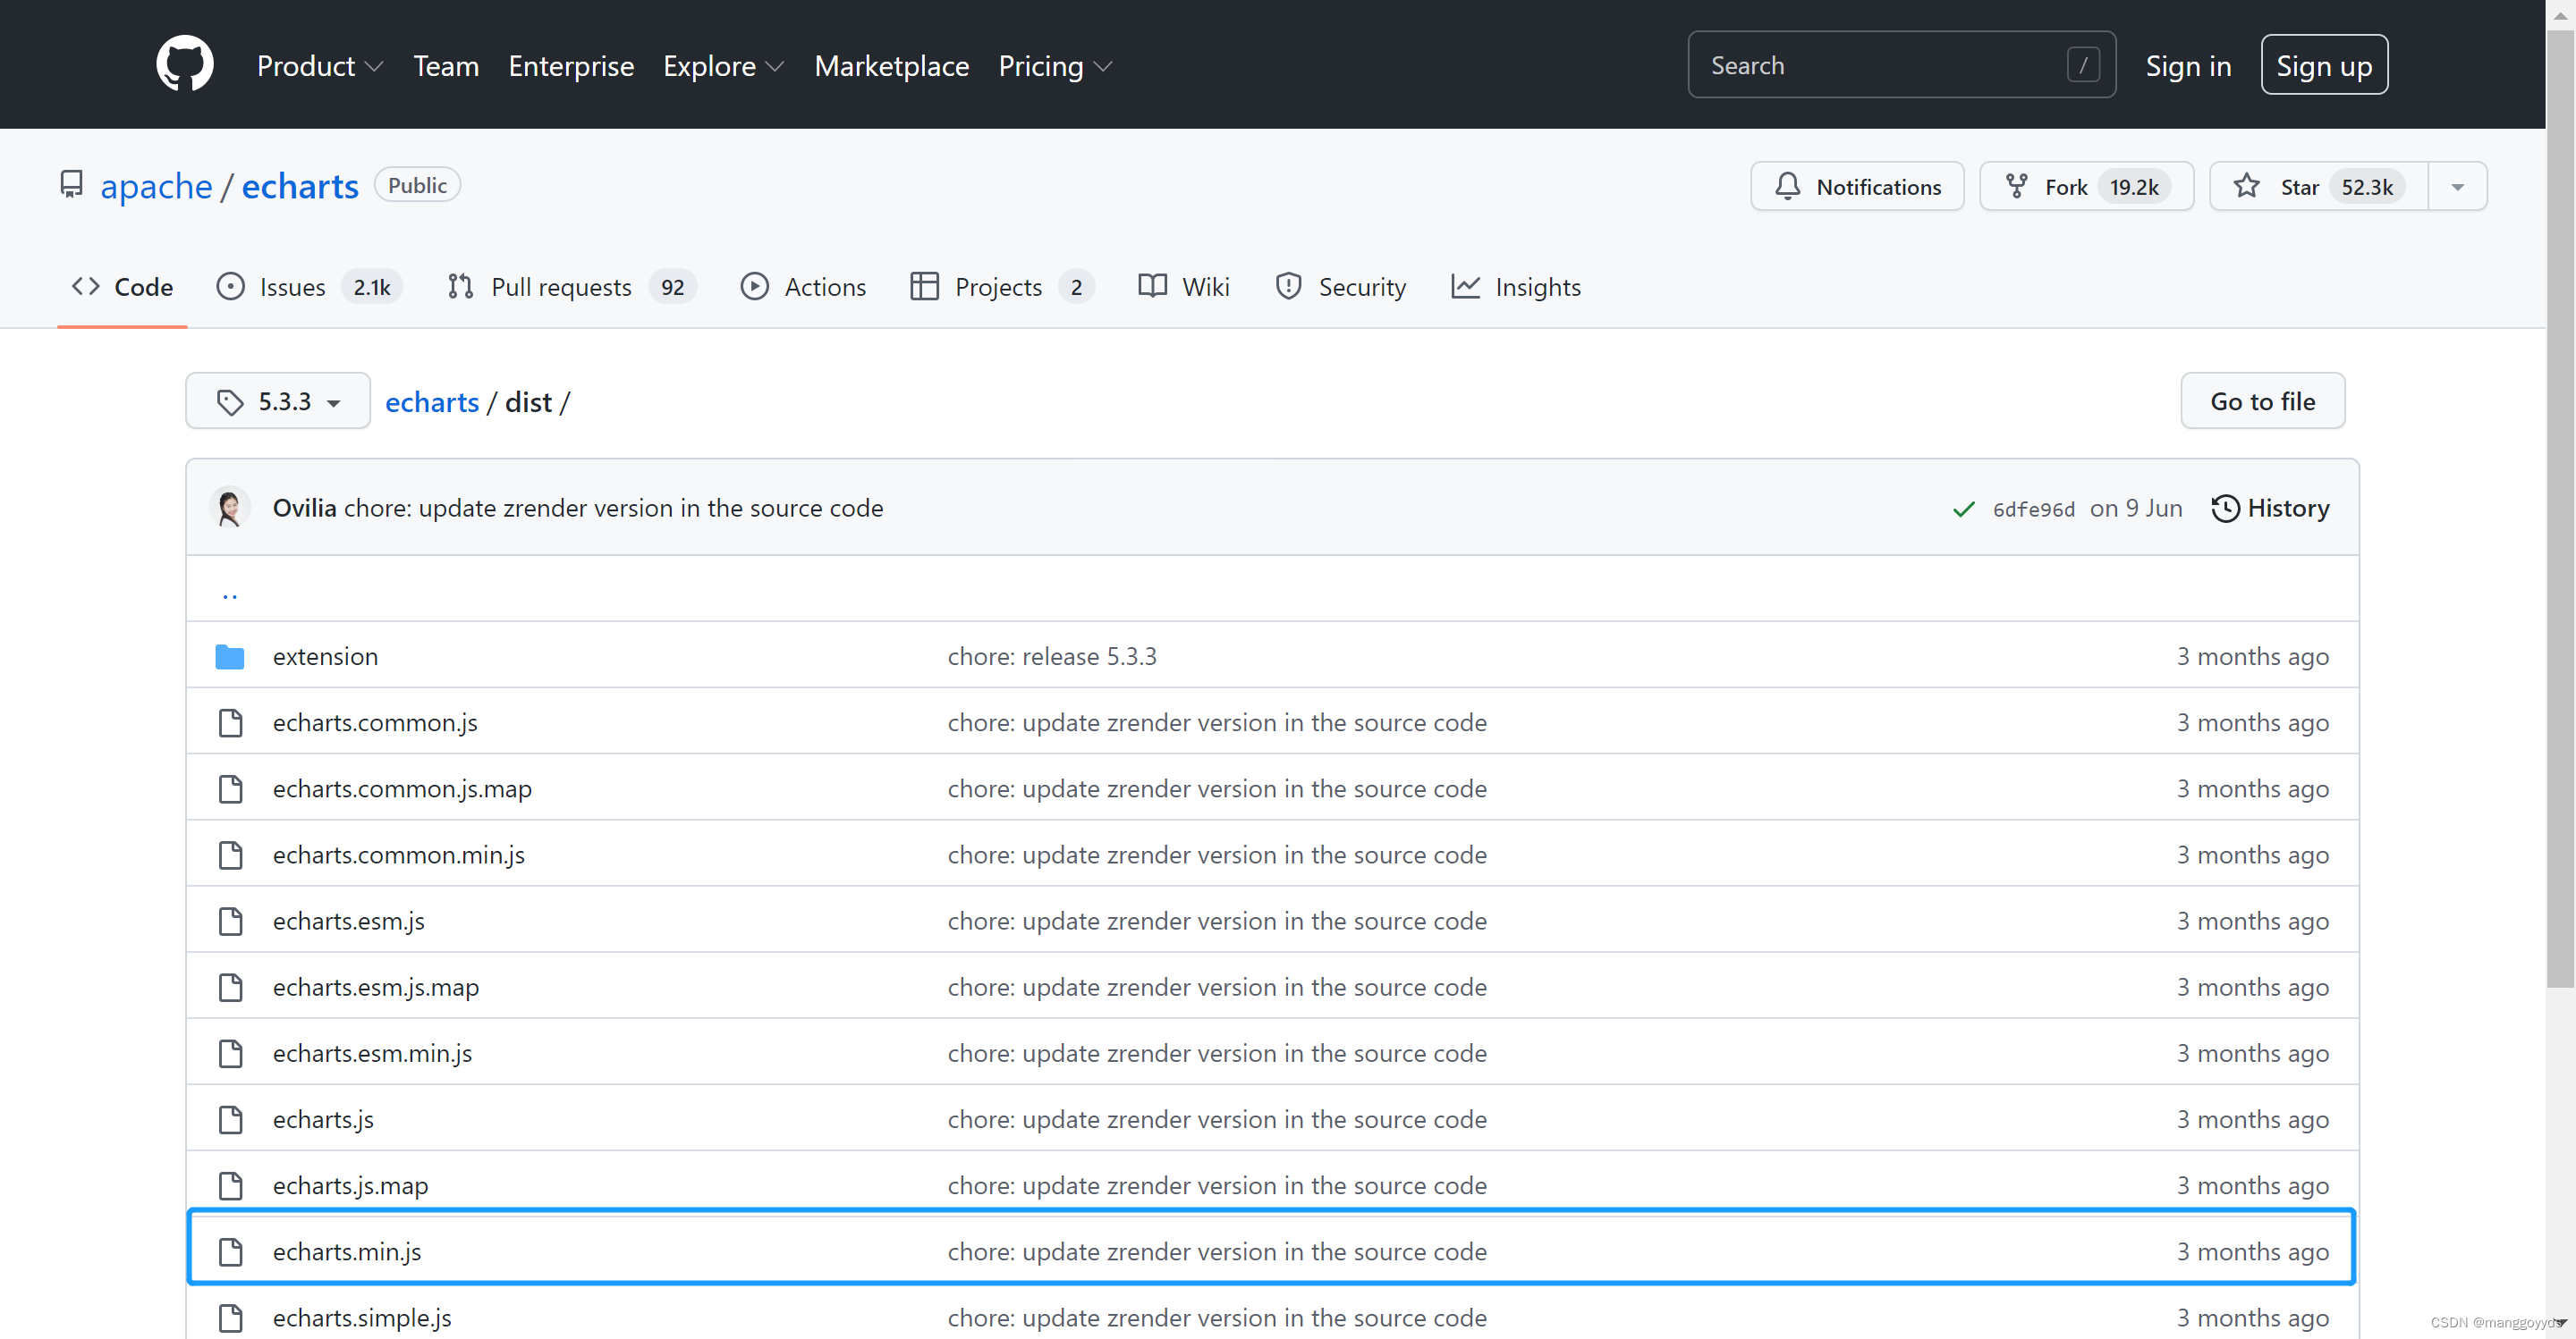This screenshot has width=2576, height=1339.
Task: Click the Pull requests merge icon
Action: (x=461, y=287)
